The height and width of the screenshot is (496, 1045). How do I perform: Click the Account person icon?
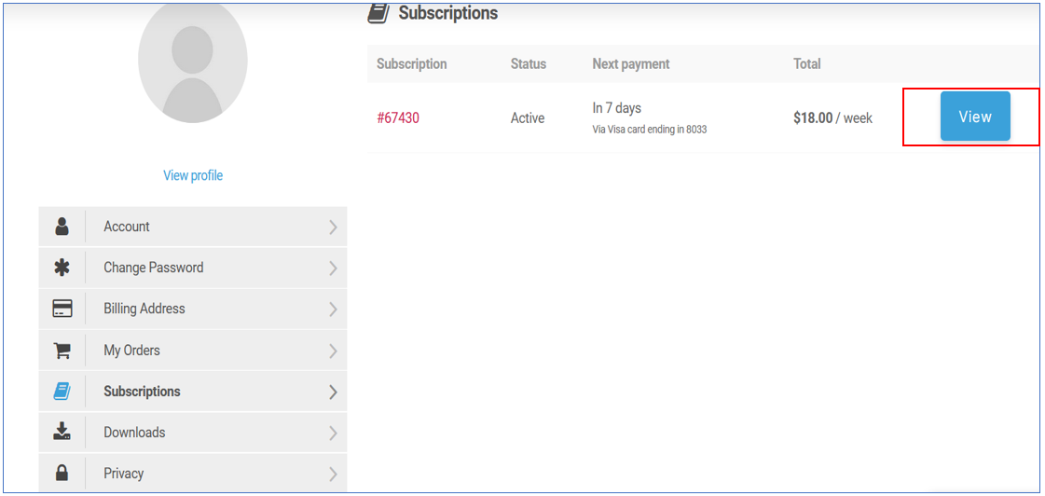[62, 227]
